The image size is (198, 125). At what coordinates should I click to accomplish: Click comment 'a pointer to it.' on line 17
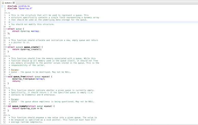(x=20, y=42)
